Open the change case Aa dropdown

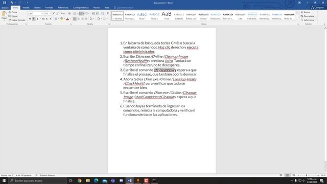coord(63,14)
